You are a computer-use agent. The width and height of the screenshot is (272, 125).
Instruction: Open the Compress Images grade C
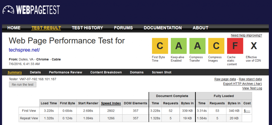coord(216,46)
